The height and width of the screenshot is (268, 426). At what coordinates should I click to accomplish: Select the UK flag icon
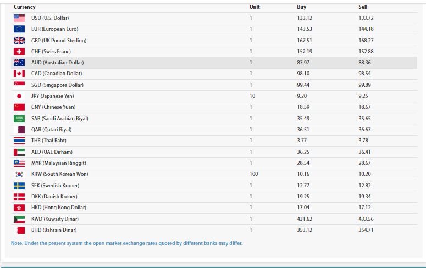point(19,41)
